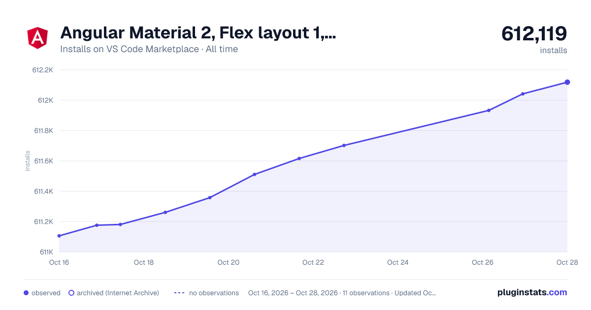Click the '612.2K' y-axis label

point(42,70)
